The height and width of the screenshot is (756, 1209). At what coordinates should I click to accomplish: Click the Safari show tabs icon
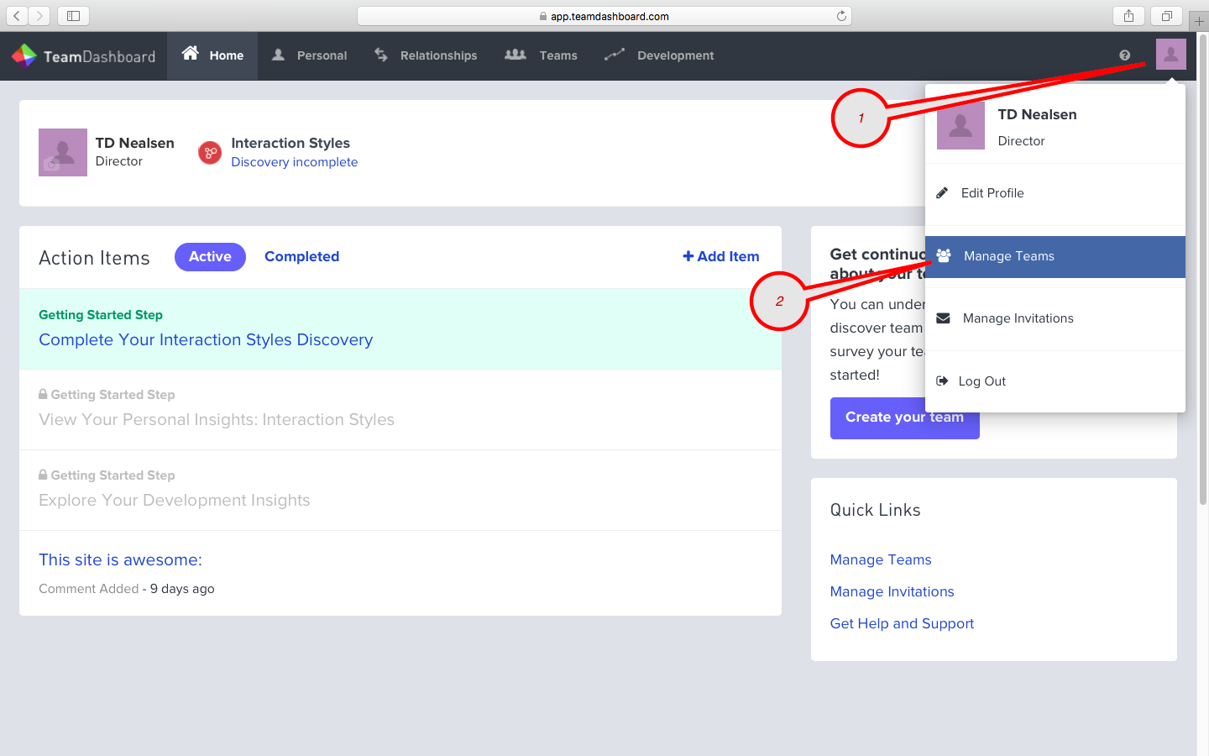(1167, 16)
